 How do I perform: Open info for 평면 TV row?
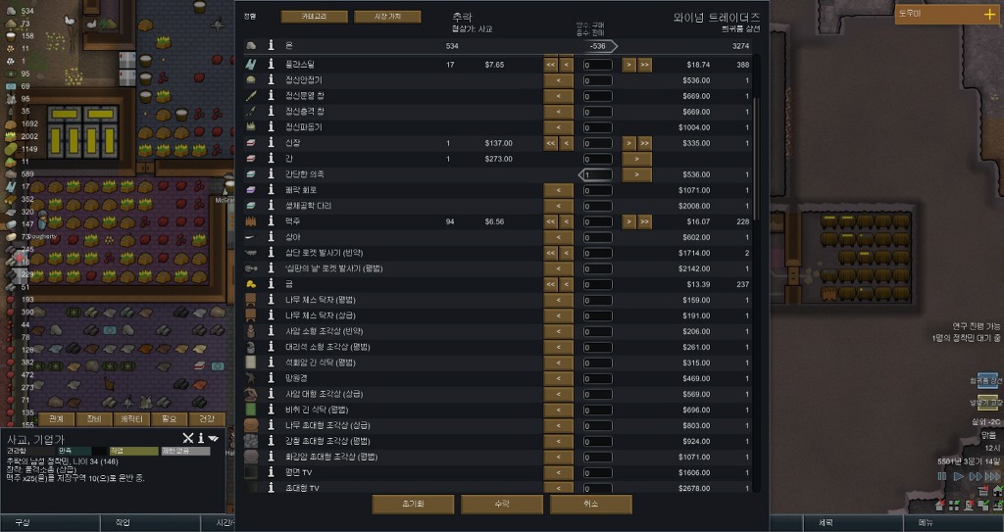[x=271, y=472]
